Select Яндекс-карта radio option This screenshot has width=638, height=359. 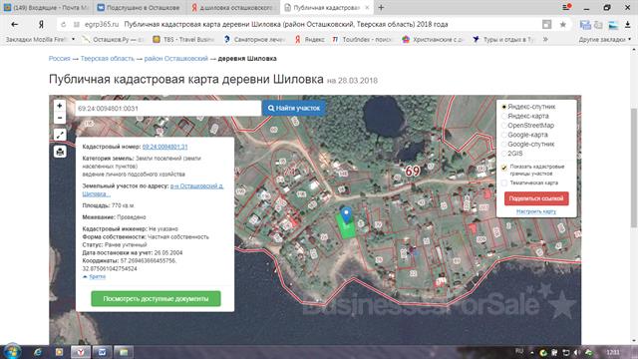[x=504, y=116]
